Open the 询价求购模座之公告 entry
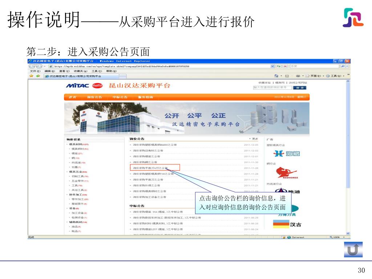Viewport: 372px width, 279px height. (146, 157)
